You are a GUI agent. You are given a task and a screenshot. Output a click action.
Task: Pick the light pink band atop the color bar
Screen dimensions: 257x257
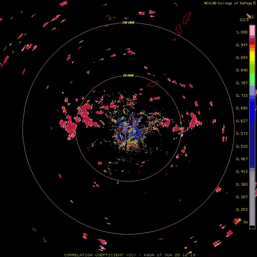[x=252, y=30]
